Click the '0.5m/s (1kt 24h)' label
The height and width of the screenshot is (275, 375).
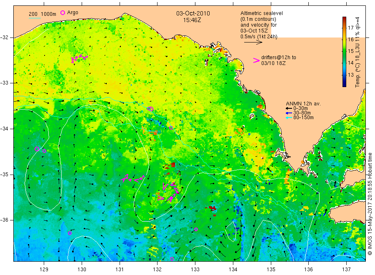click(x=259, y=36)
